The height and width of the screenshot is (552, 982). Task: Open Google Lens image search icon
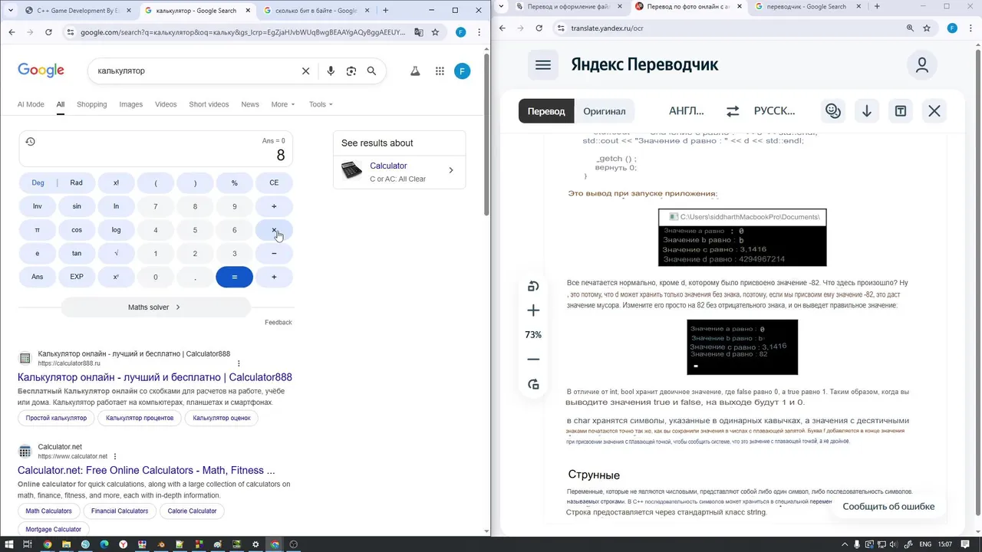pyautogui.click(x=351, y=71)
